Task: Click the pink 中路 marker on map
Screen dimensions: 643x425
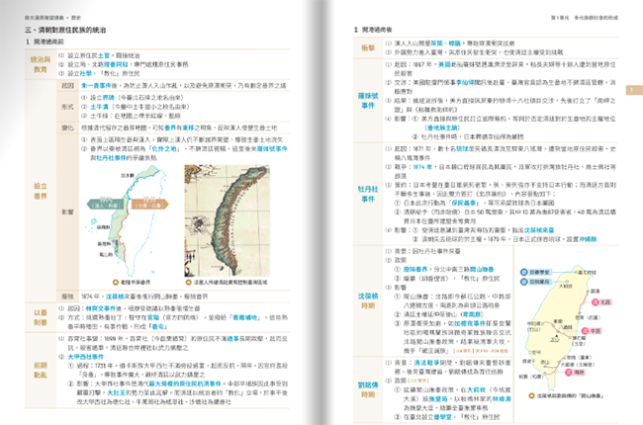Action: pos(592,331)
